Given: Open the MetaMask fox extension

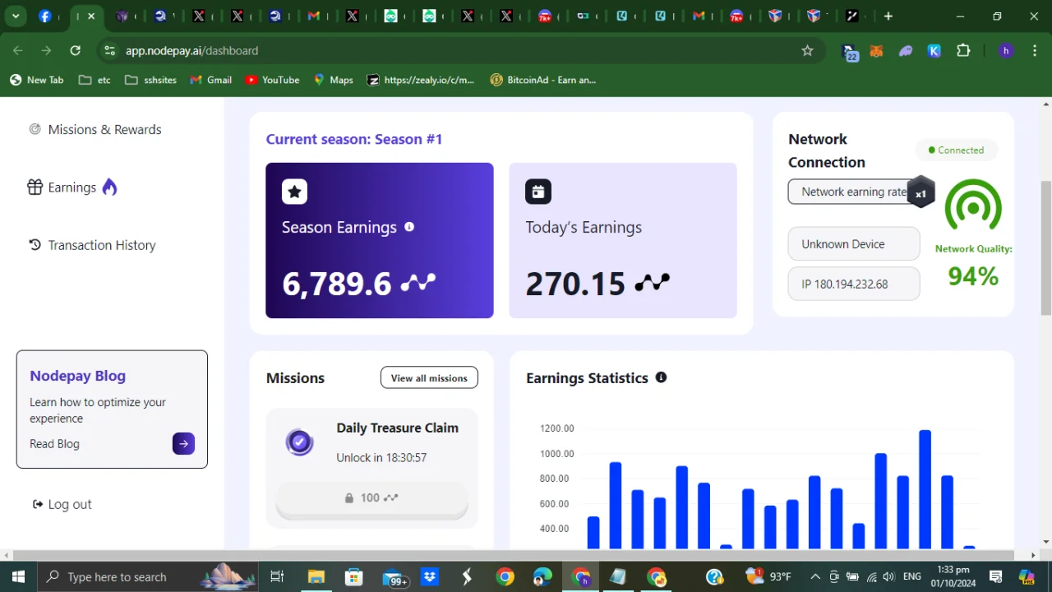Looking at the screenshot, I should tap(877, 51).
